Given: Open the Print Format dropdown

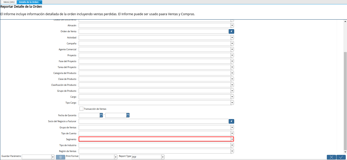Looking at the screenshot, I should pyautogui.click(x=116, y=157).
